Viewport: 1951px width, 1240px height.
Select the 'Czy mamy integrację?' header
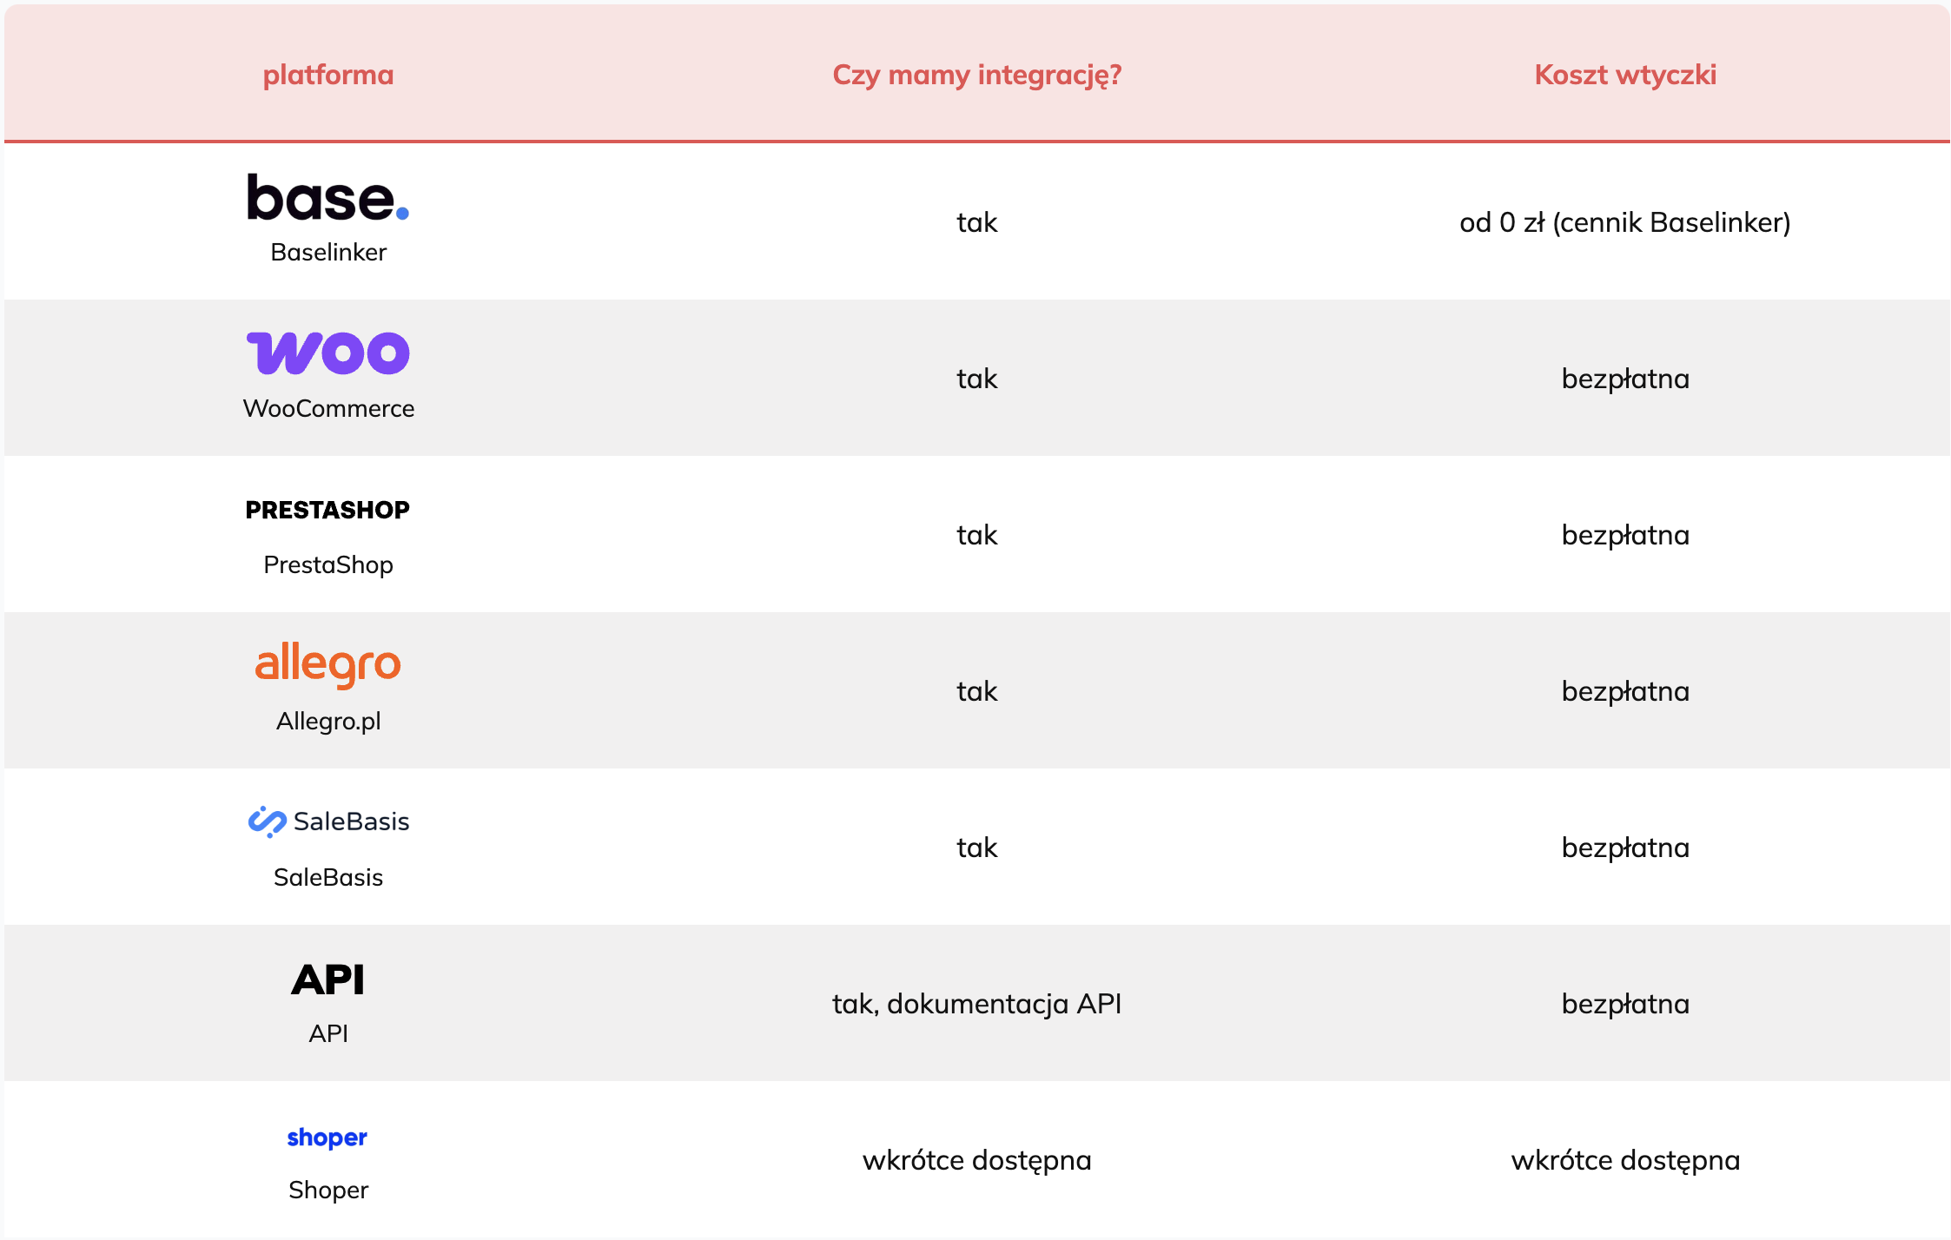[x=976, y=75]
